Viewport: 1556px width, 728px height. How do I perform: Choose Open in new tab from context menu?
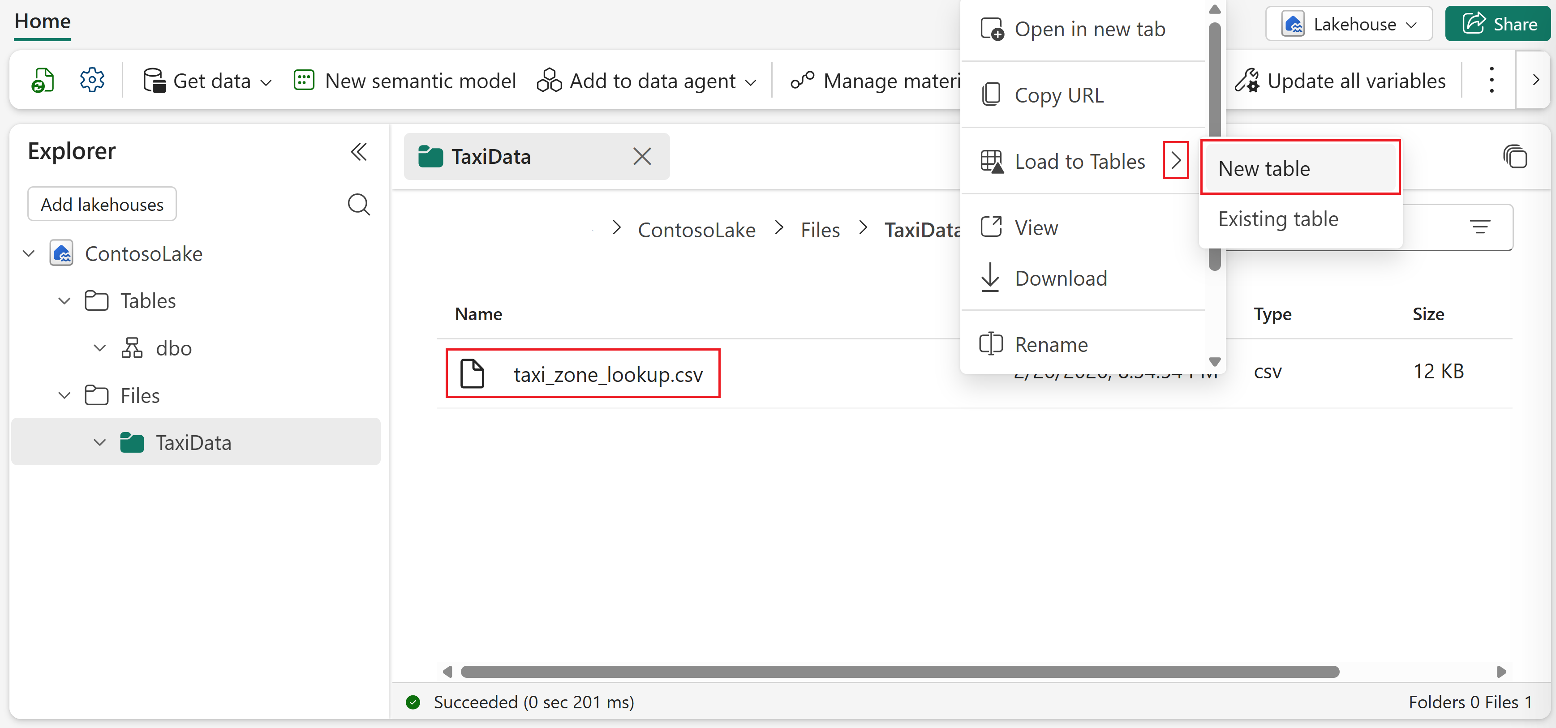pos(1083,28)
